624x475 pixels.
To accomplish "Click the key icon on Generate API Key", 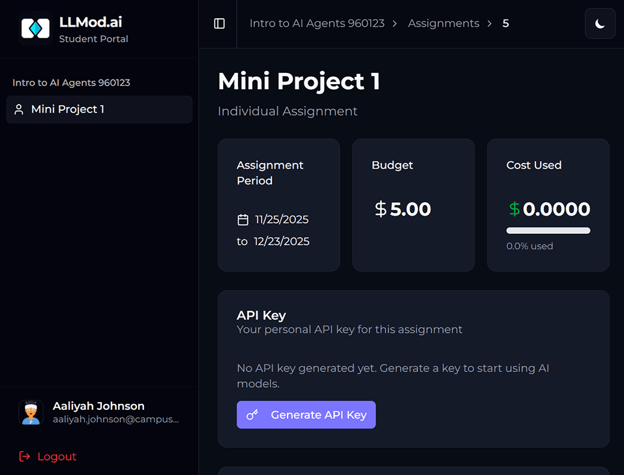I will click(252, 414).
